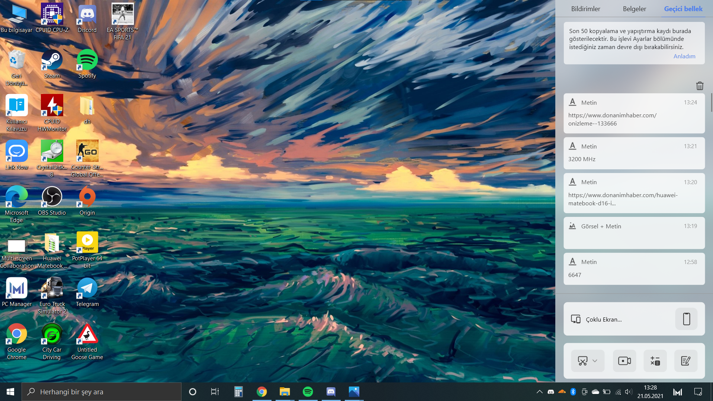Select the PC Manager desktop icon
This screenshot has width=713, height=401.
pyautogui.click(x=17, y=292)
